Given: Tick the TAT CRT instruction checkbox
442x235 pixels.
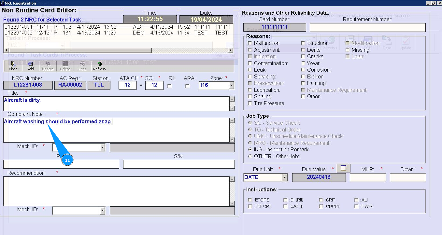Looking at the screenshot, I should pyautogui.click(x=250, y=206).
